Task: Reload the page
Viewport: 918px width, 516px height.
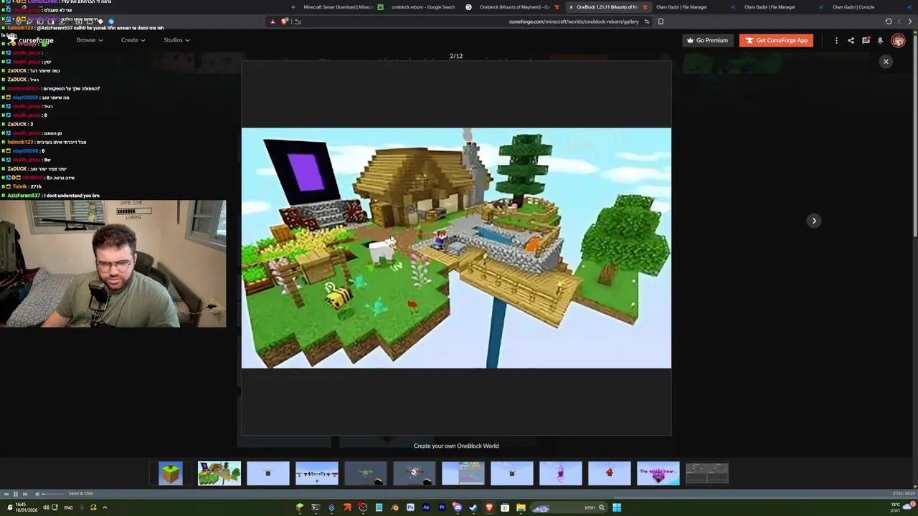Action: click(x=889, y=21)
